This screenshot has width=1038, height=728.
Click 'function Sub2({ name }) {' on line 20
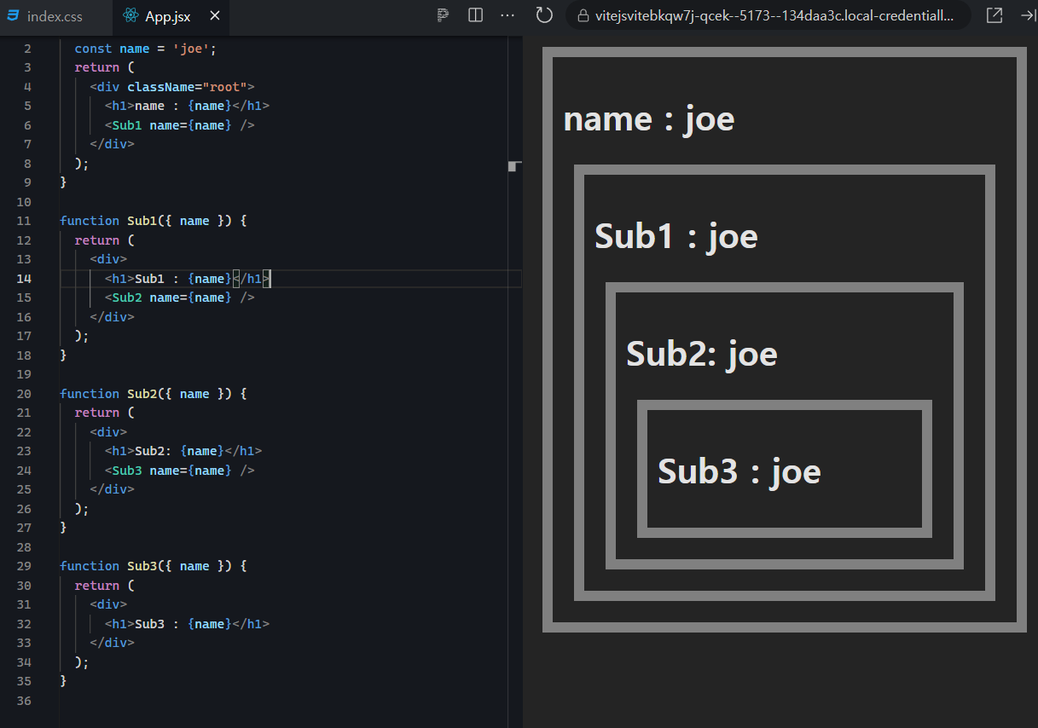click(x=154, y=393)
